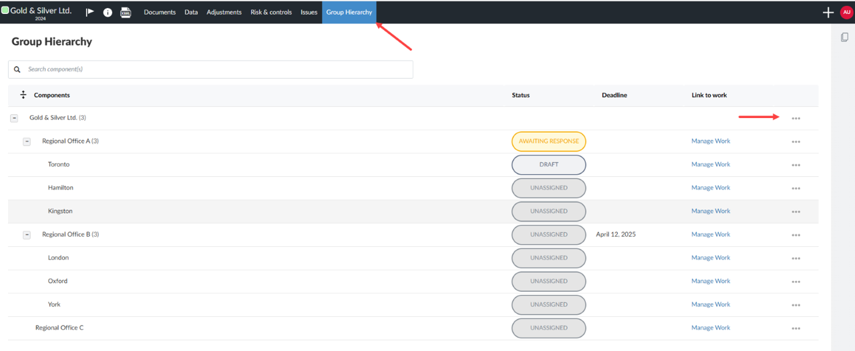Open more options for Hamilton row
This screenshot has width=855, height=351.
796,188
